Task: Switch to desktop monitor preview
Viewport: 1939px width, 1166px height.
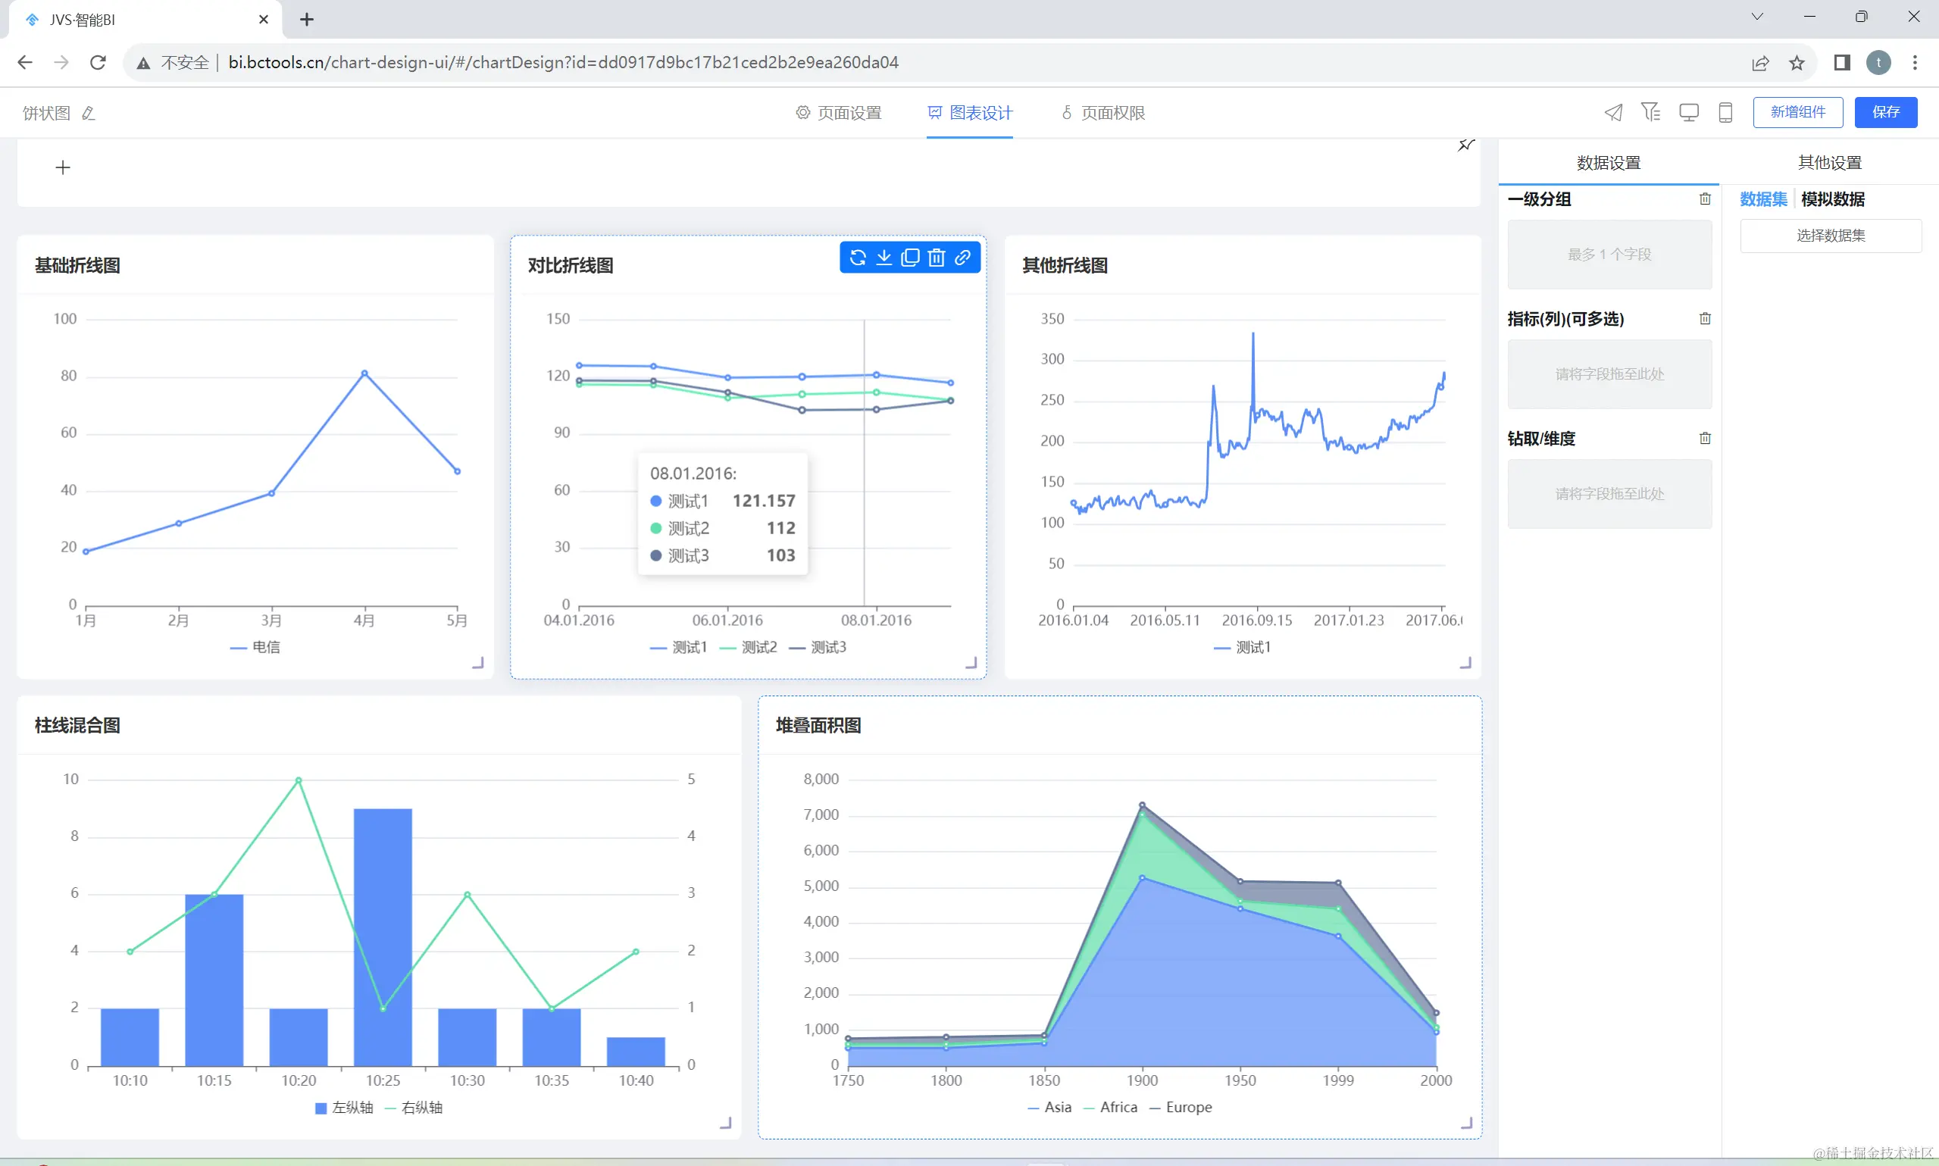Action: pyautogui.click(x=1688, y=112)
